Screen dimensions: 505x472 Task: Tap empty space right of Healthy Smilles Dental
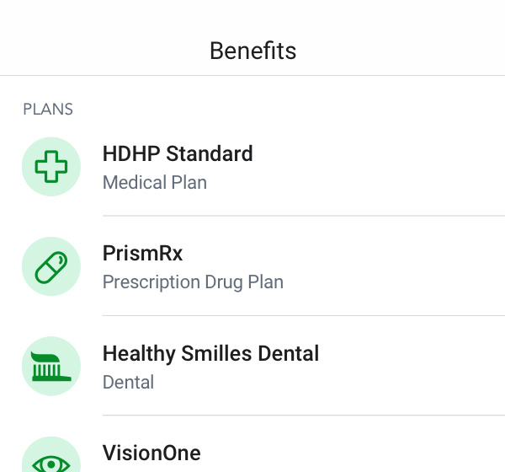(x=412, y=367)
